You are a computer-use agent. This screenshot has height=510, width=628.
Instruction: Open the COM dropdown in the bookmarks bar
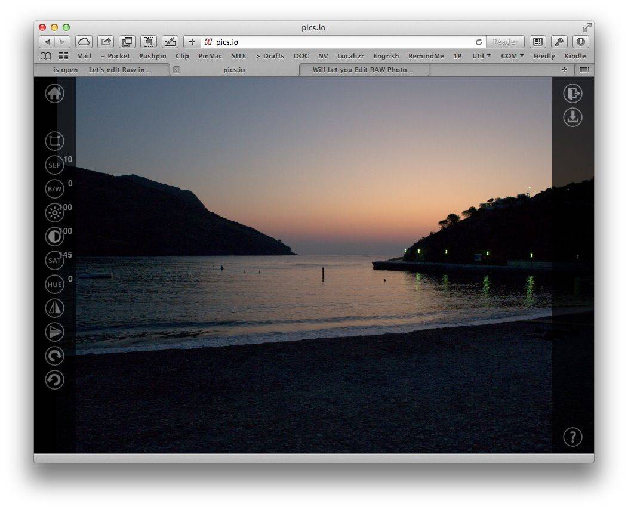tap(511, 55)
